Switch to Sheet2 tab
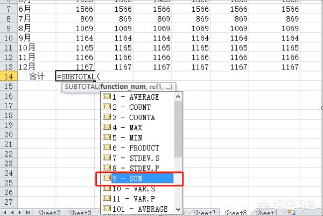Viewport: 323px width, 216px height. (49, 213)
